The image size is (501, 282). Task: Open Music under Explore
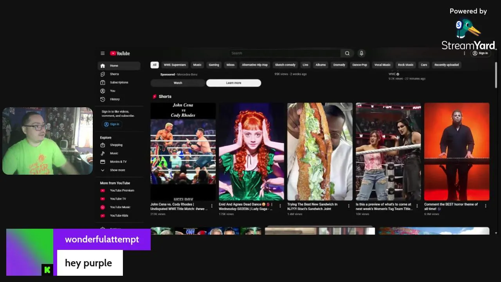coord(119,153)
